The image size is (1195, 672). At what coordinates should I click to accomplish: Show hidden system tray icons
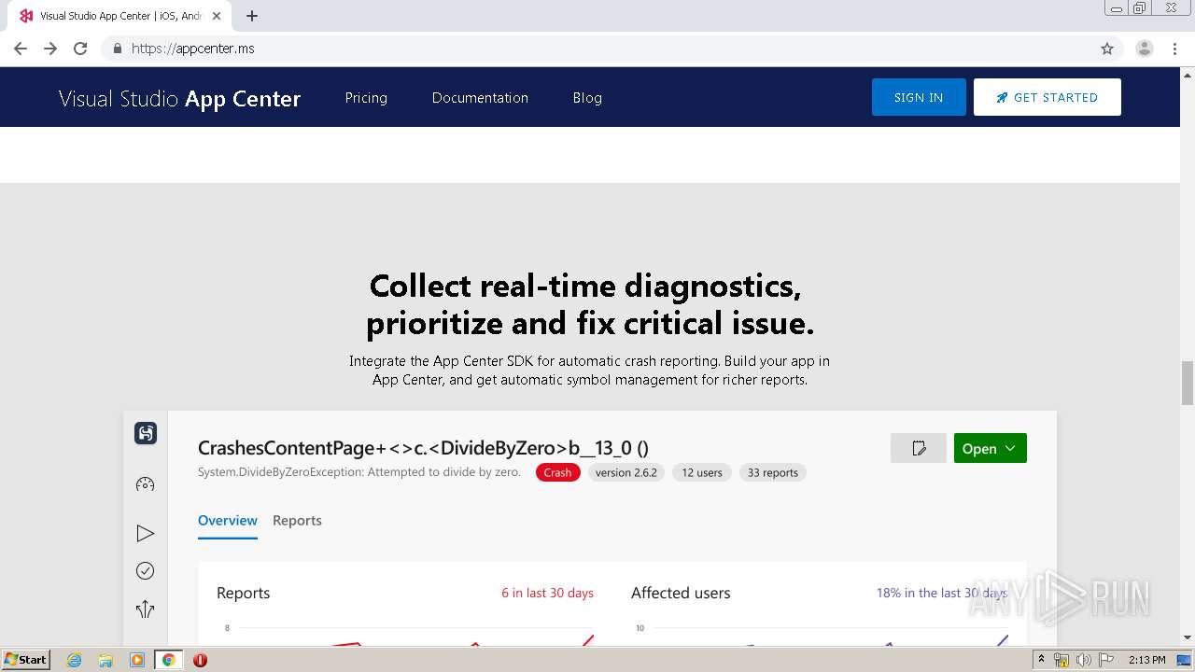tap(1041, 660)
